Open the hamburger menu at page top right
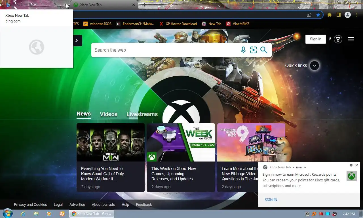The height and width of the screenshot is (218, 363). tap(351, 39)
